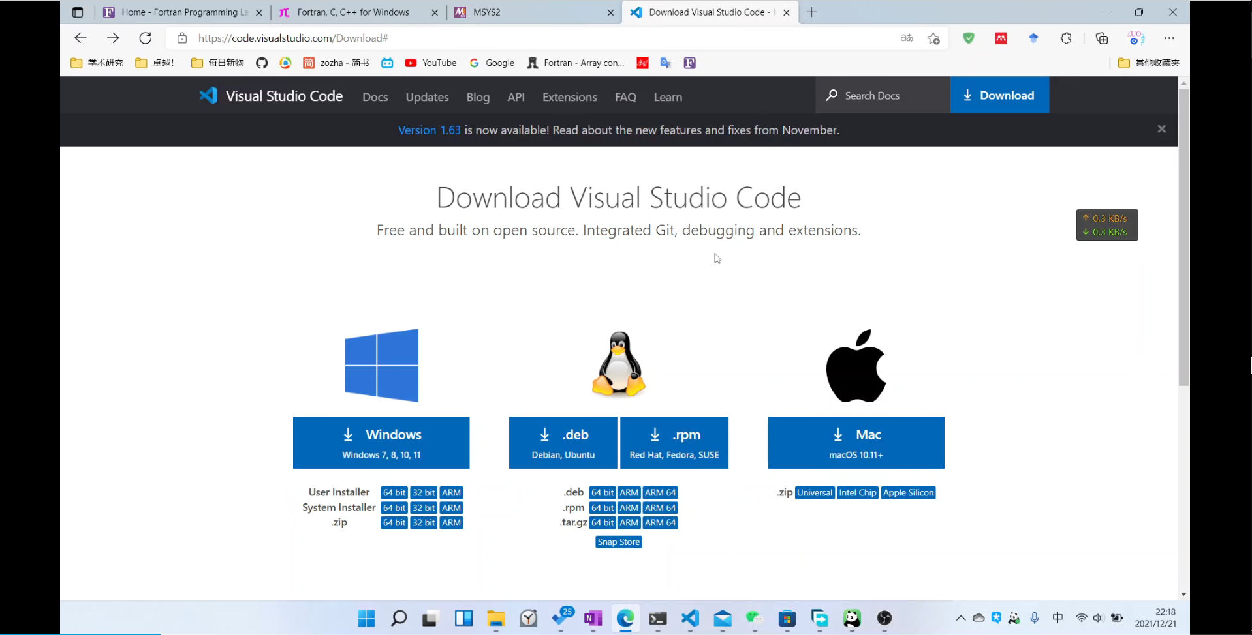This screenshot has height=635, width=1252.
Task: Open Blog in site navigation
Action: 478,97
